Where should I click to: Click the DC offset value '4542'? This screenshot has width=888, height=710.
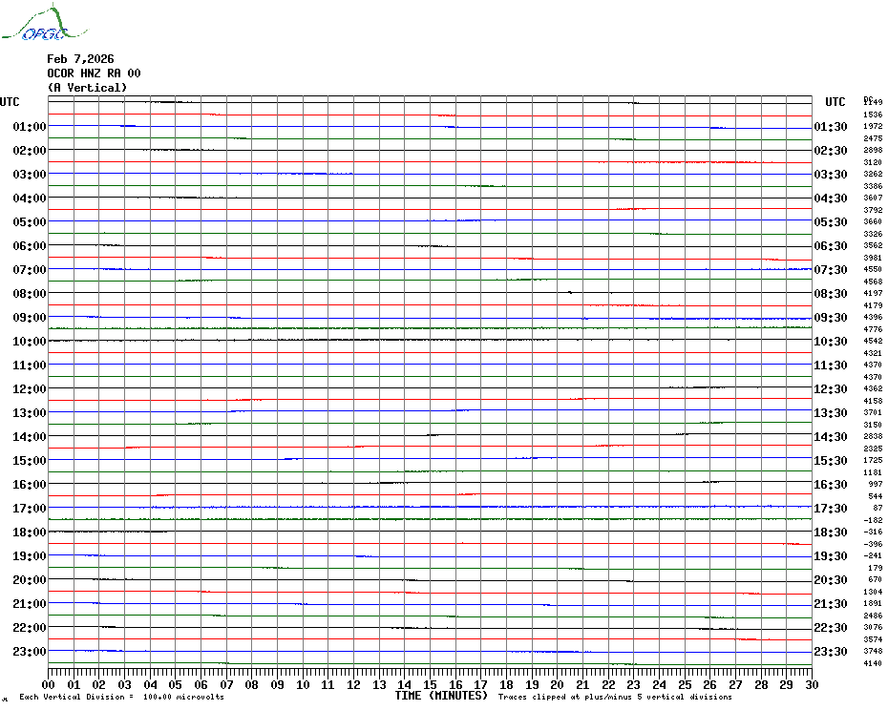[873, 341]
